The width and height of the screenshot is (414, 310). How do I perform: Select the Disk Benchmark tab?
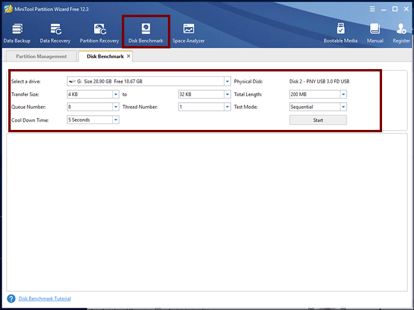click(x=105, y=57)
